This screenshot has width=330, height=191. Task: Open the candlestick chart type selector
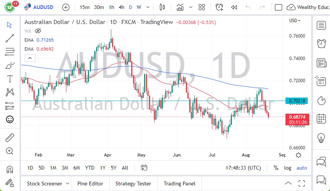pyautogui.click(x=163, y=7)
